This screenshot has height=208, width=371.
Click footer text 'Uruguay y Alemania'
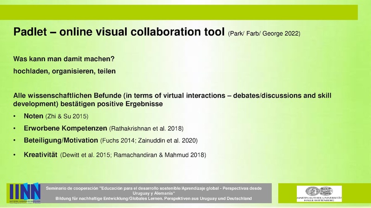point(153,193)
